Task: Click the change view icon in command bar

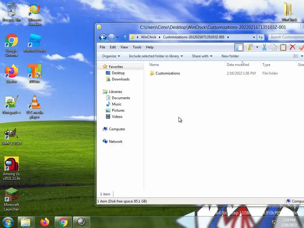Action: [x=295, y=56]
